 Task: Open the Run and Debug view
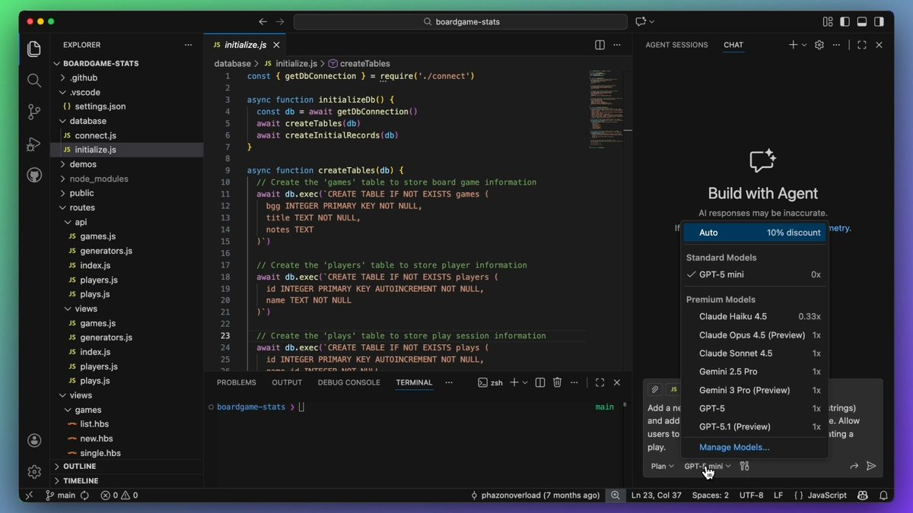34,144
